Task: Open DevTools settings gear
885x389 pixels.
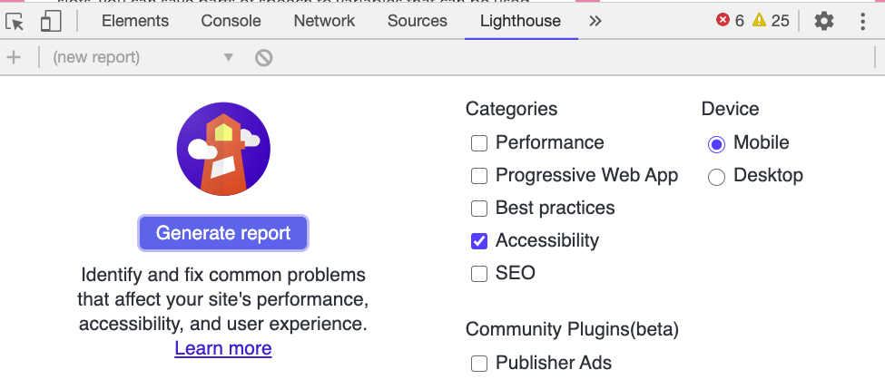Action: click(824, 22)
